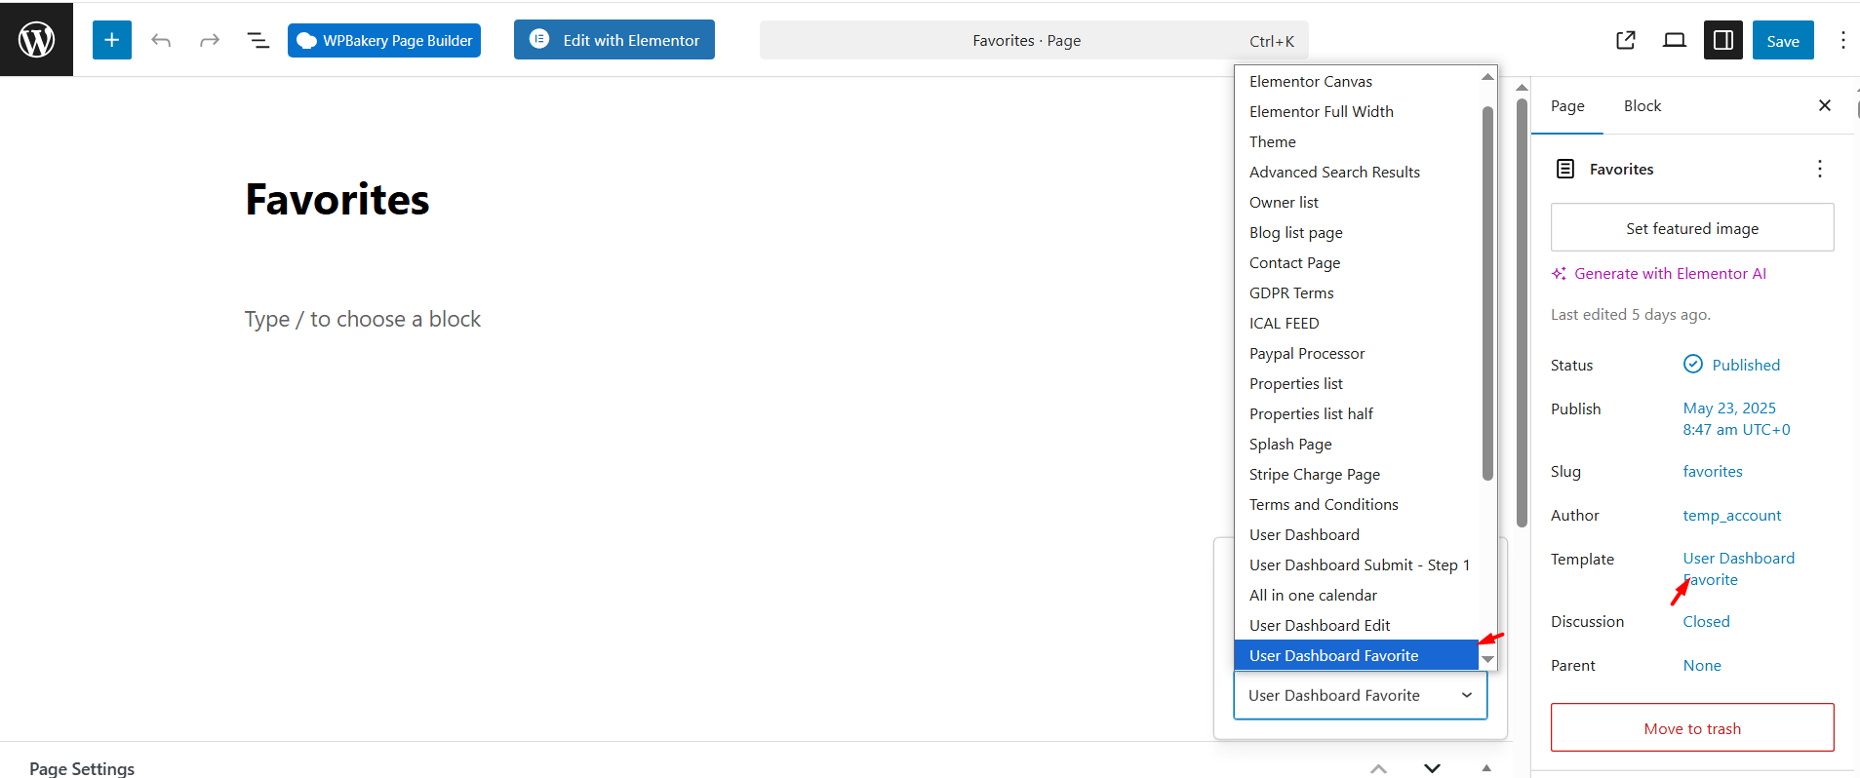Open the document overview list icon
1860x778 pixels.
click(257, 40)
